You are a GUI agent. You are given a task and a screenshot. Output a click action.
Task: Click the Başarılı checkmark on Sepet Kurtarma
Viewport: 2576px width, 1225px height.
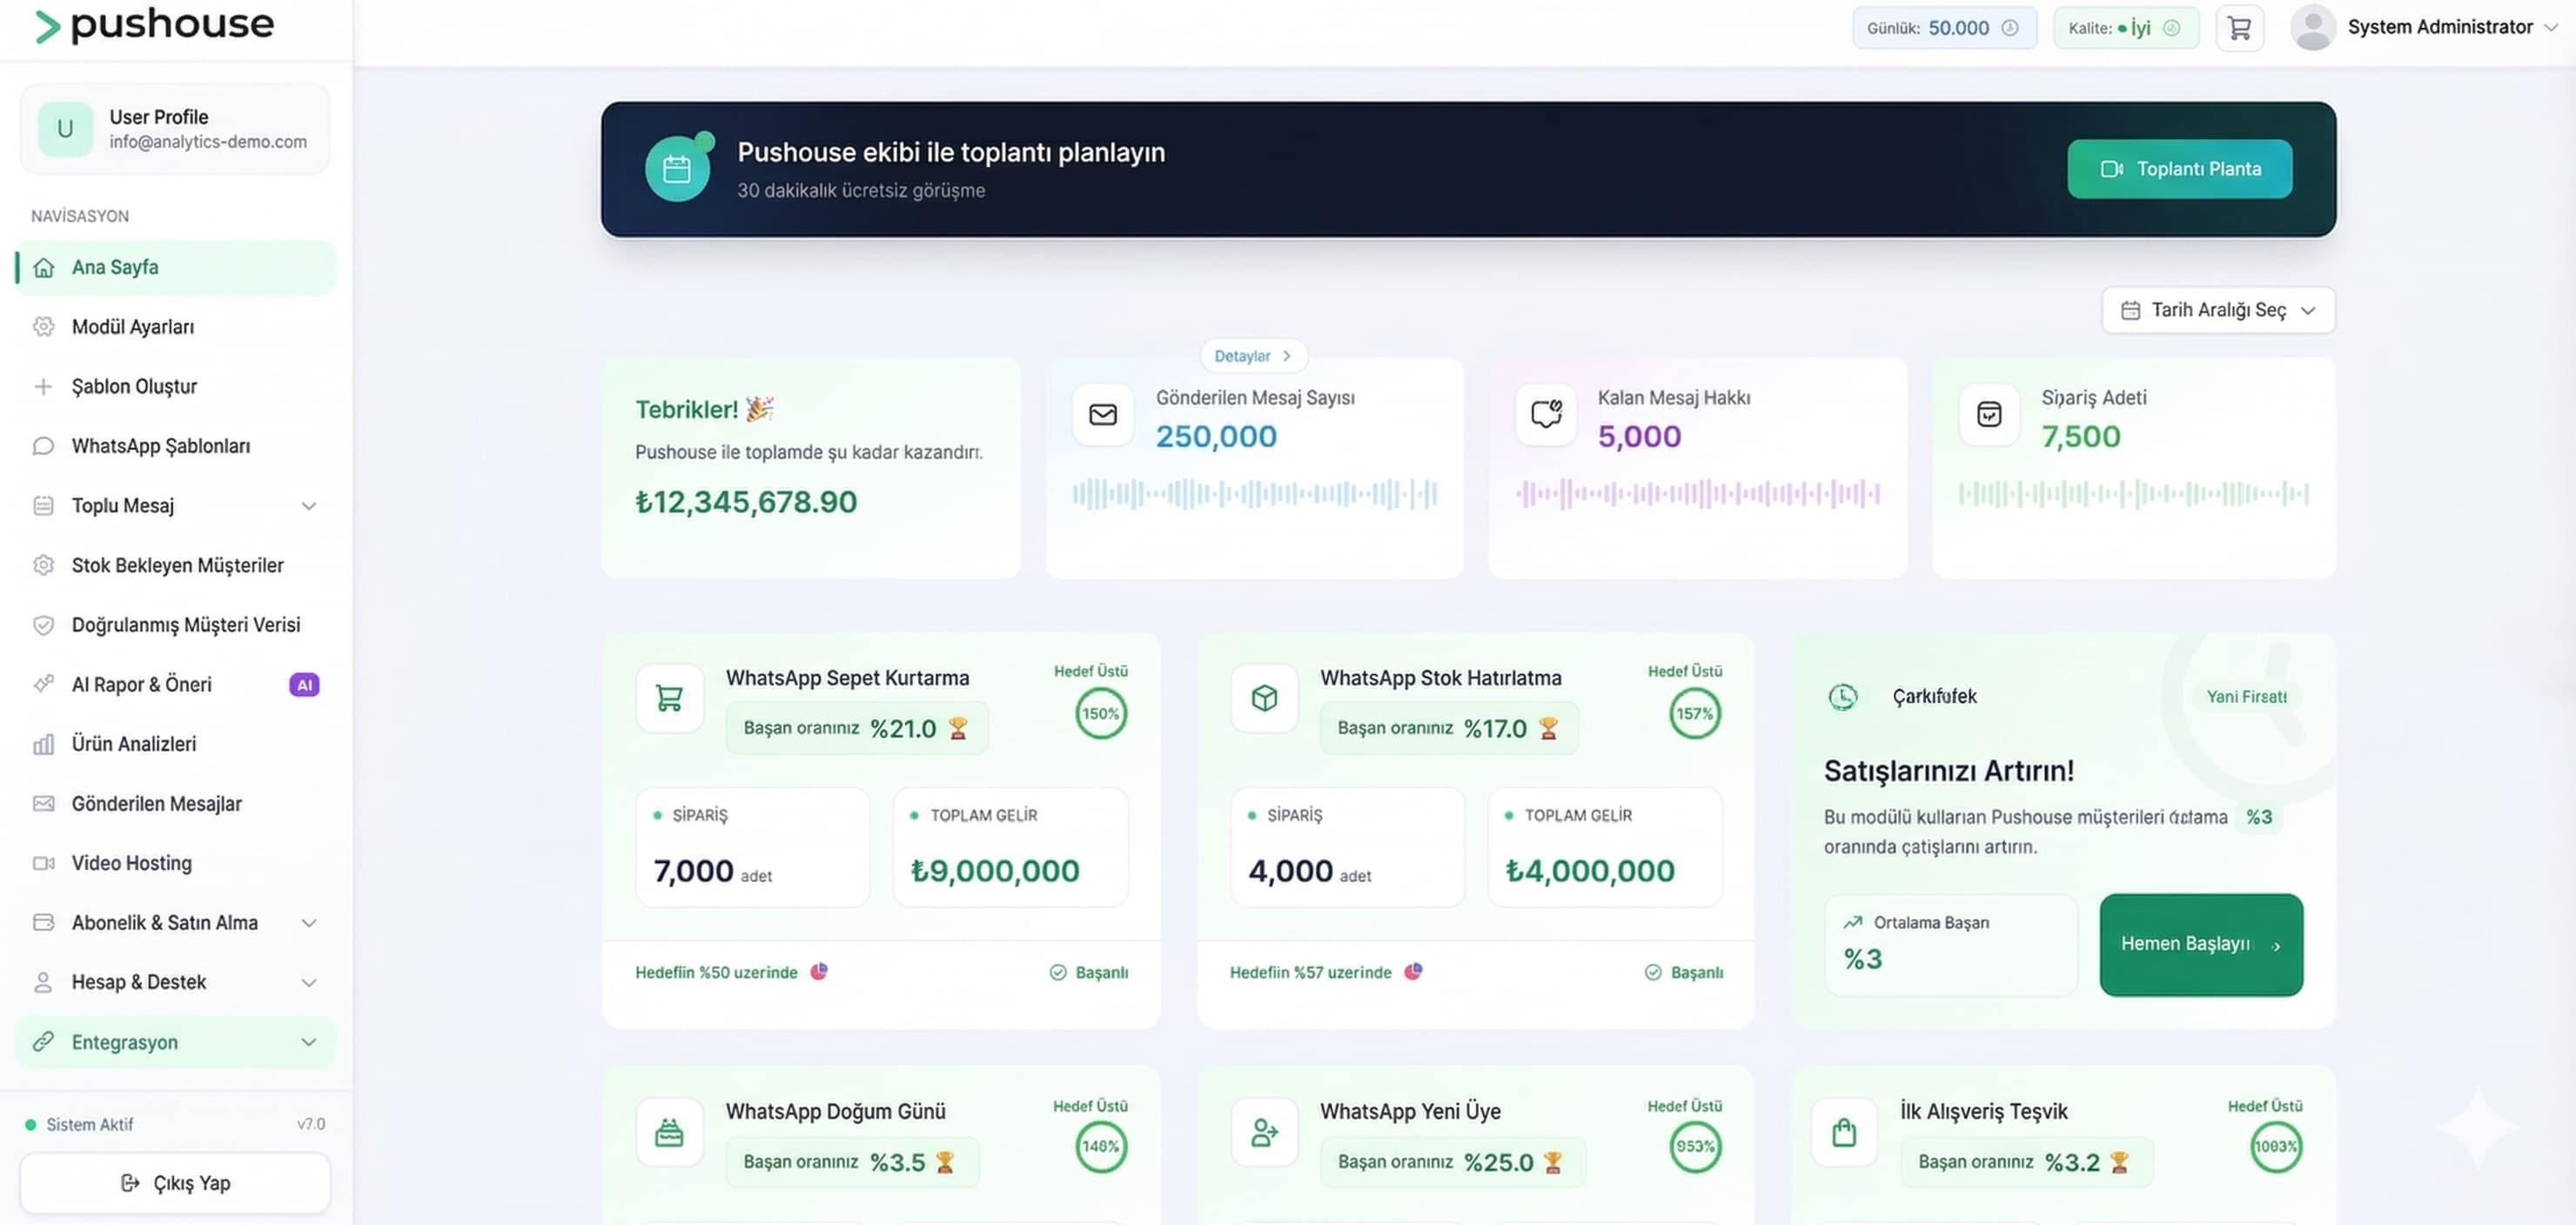(x=1057, y=971)
